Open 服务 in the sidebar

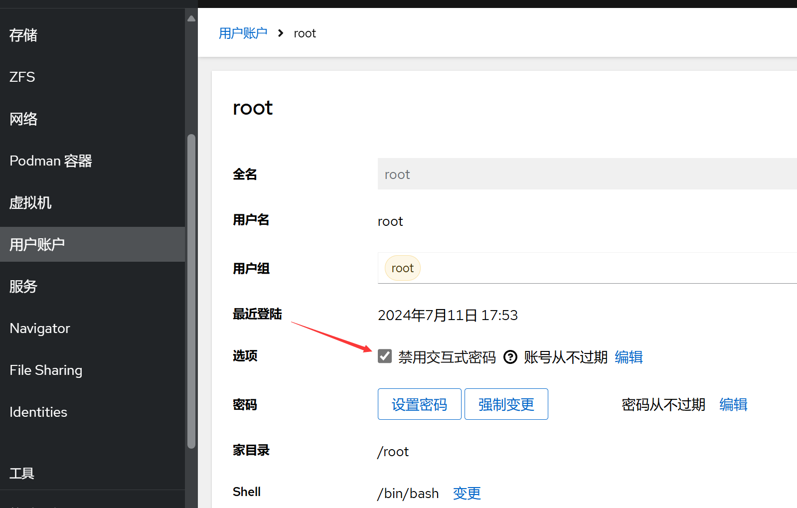pos(23,287)
